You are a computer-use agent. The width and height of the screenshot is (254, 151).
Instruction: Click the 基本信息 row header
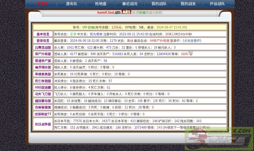click(x=43, y=34)
